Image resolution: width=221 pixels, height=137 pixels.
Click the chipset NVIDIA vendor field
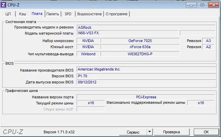[88, 41]
